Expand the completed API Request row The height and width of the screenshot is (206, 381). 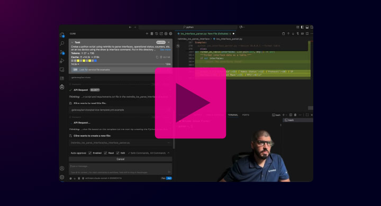tap(121, 90)
